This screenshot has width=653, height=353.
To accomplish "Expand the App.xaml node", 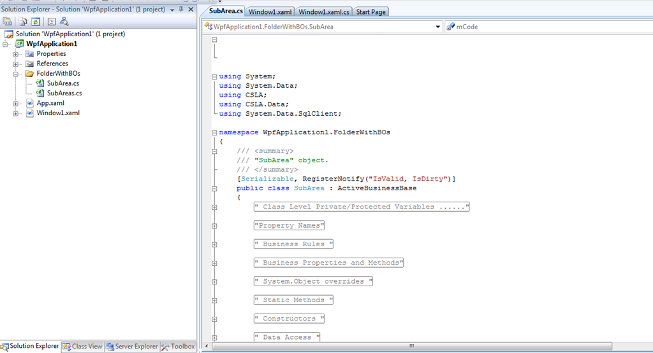I will pos(15,104).
